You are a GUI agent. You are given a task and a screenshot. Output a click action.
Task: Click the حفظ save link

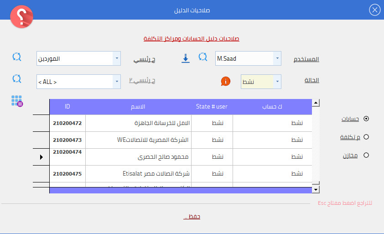192,217
